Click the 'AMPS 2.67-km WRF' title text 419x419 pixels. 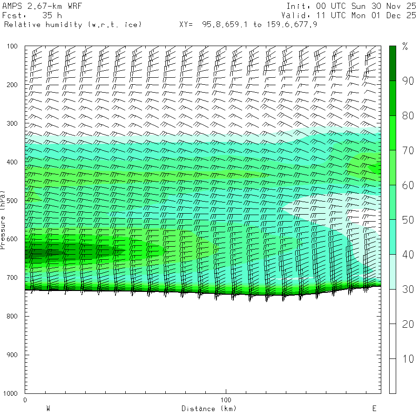point(42,6)
